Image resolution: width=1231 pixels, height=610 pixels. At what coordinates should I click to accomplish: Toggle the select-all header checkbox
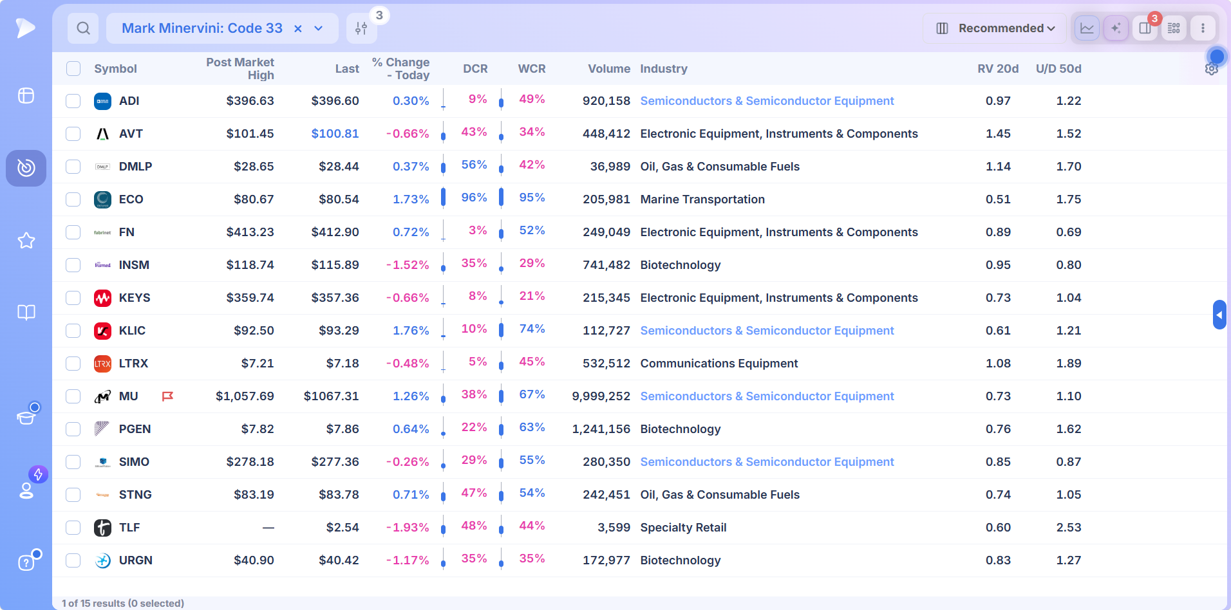pos(73,69)
